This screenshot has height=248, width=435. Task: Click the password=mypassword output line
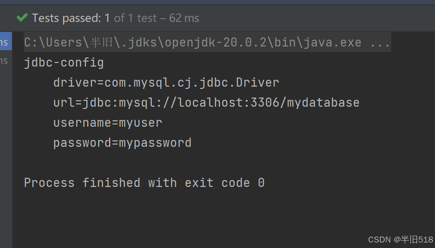coord(122,143)
